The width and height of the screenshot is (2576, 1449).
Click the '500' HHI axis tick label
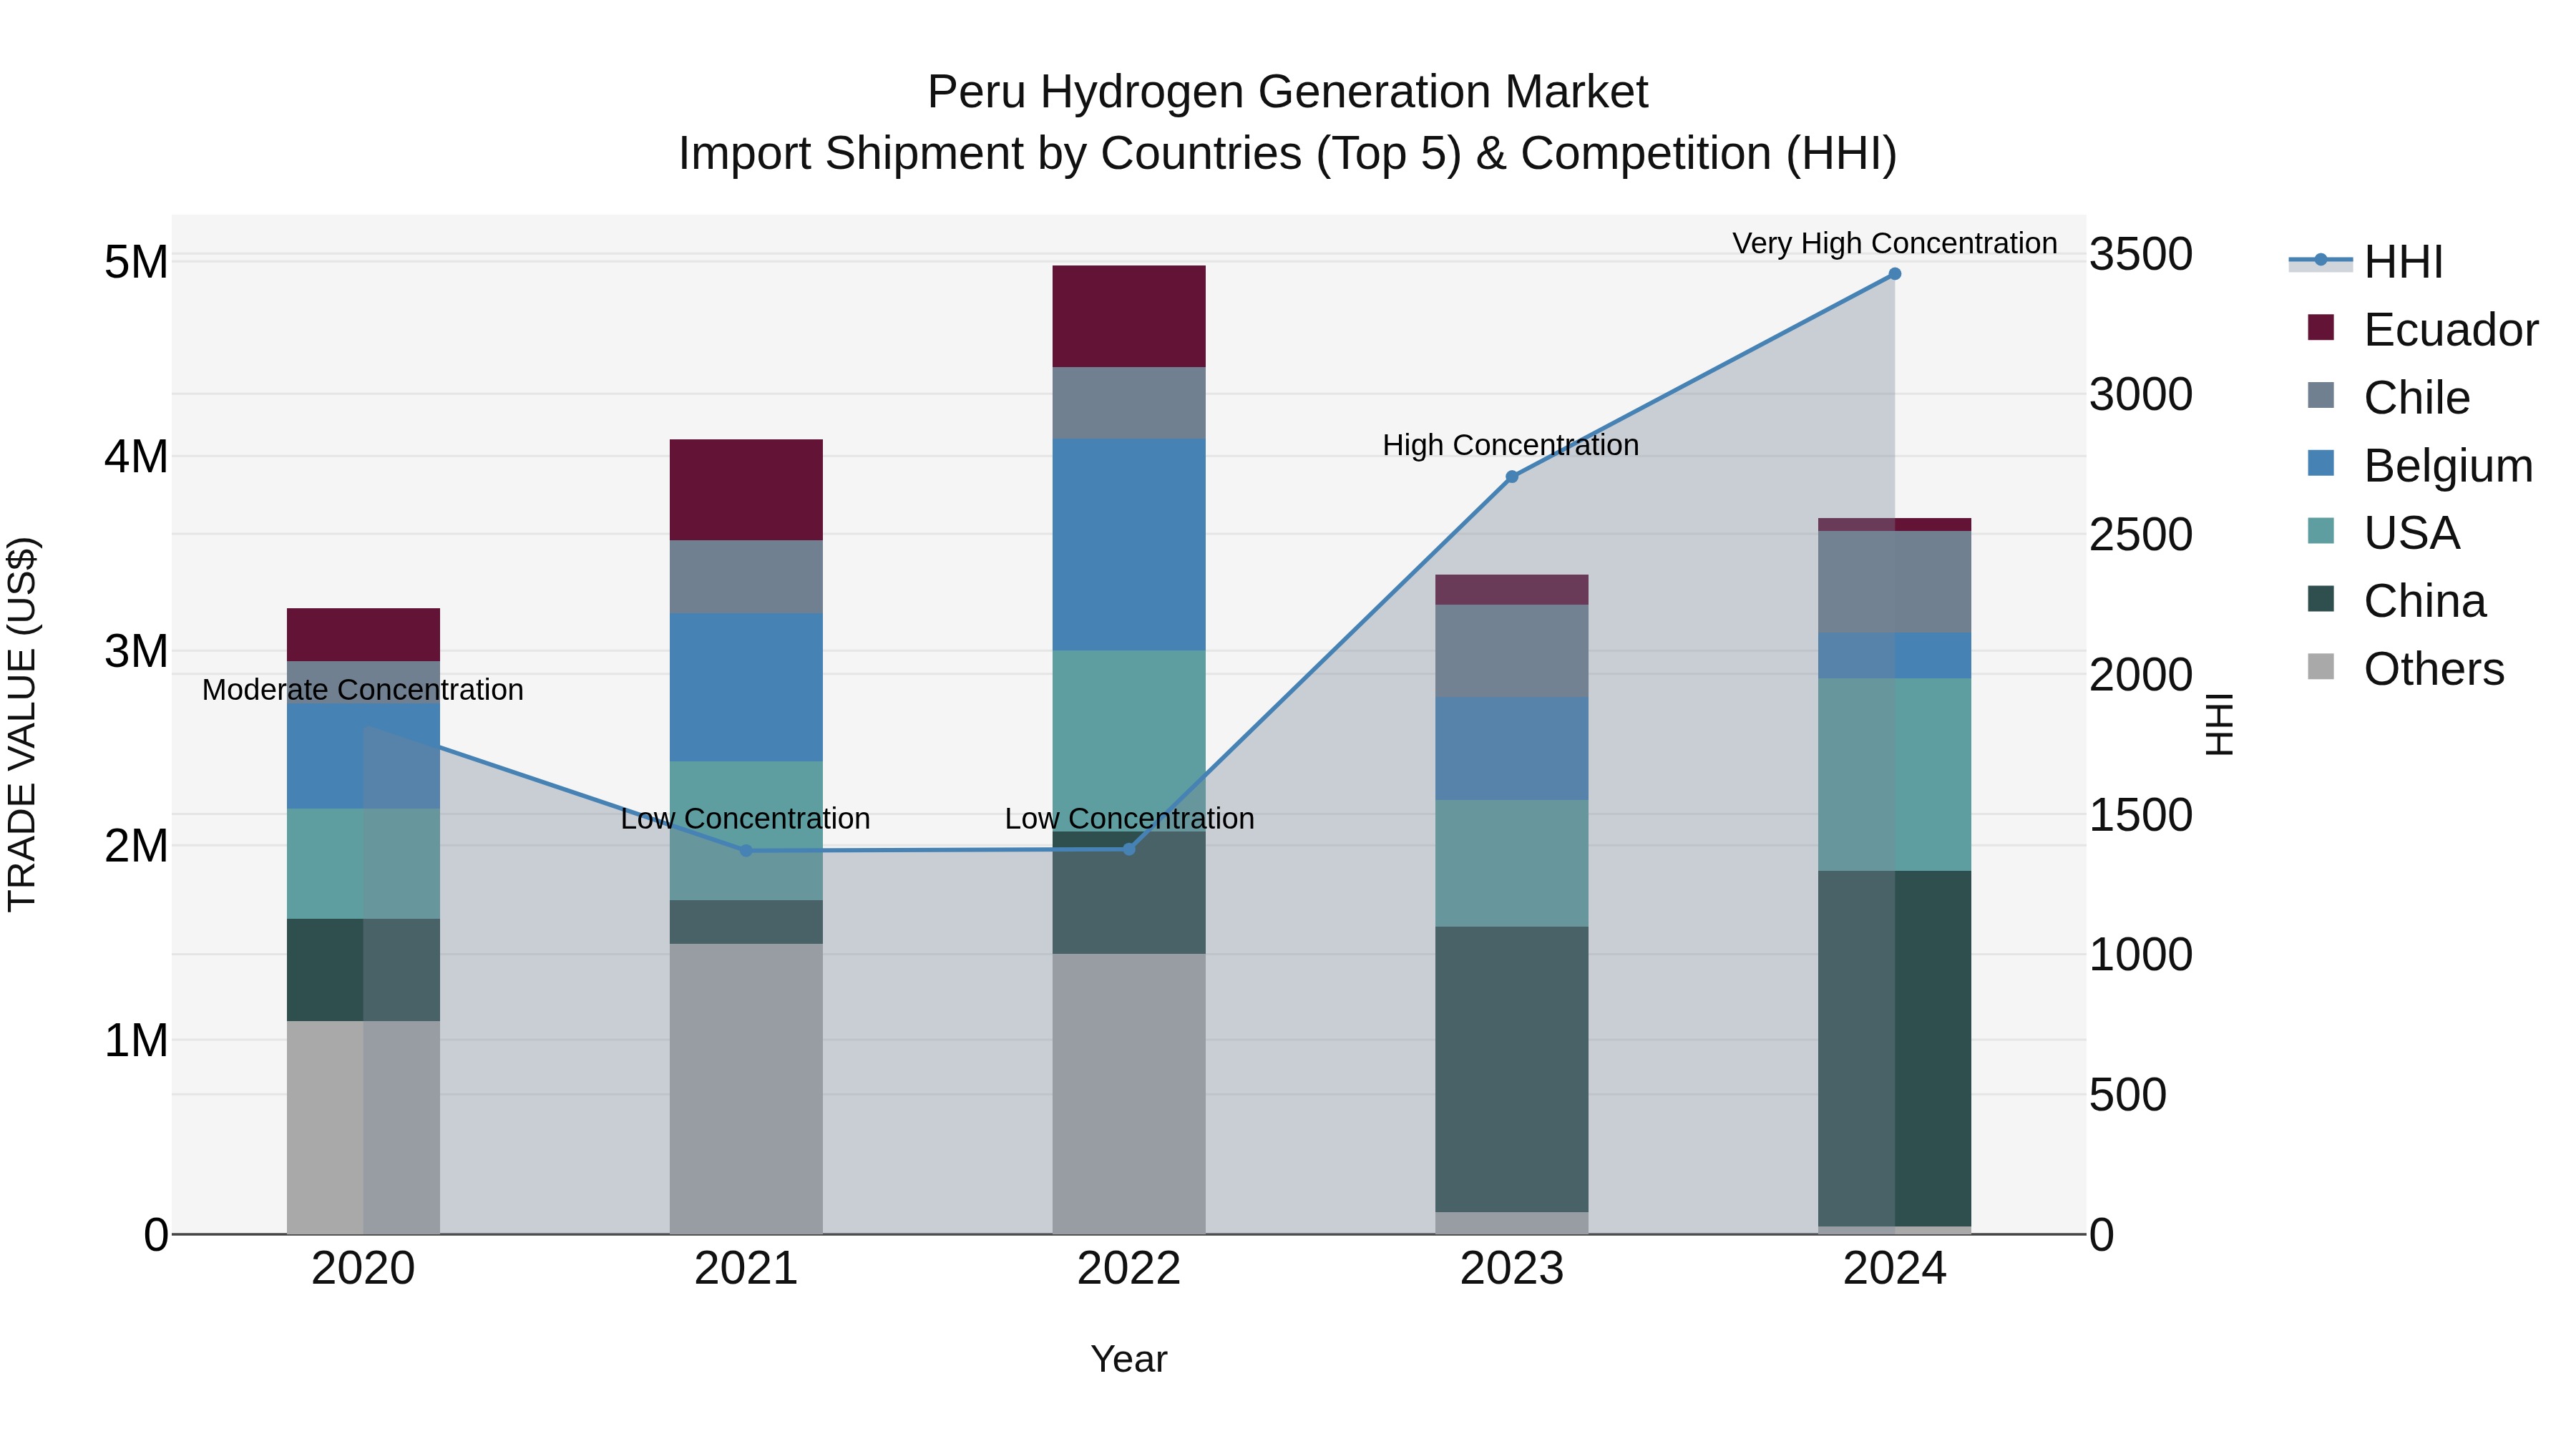click(2128, 1095)
